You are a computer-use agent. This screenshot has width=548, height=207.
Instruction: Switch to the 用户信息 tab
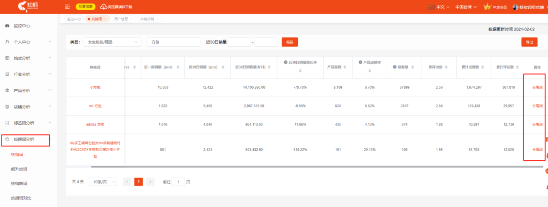coord(122,19)
